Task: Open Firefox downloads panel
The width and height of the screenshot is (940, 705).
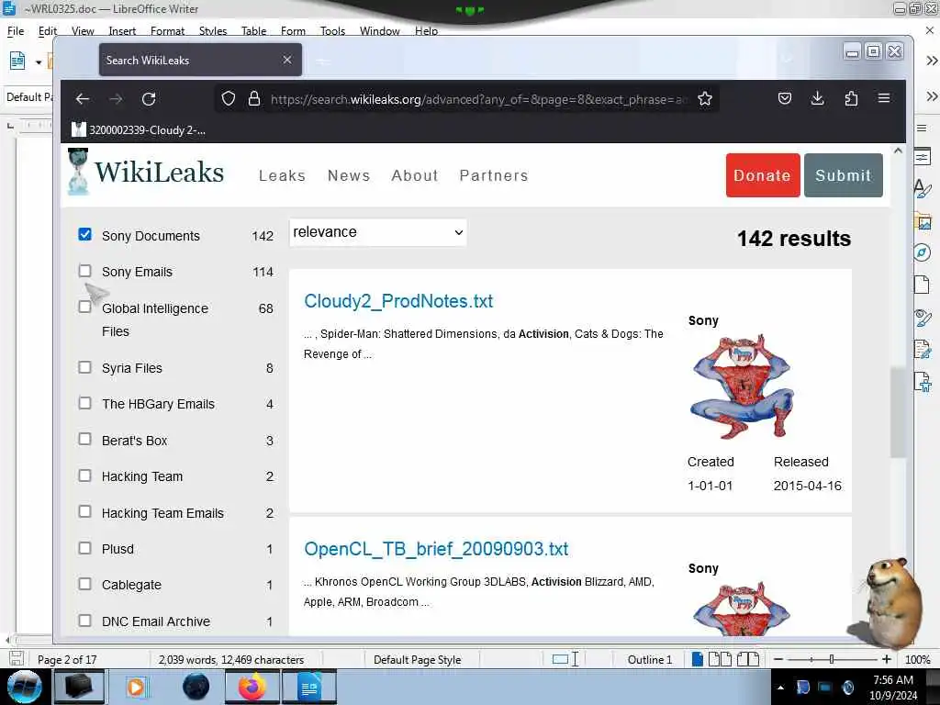Action: tap(818, 98)
